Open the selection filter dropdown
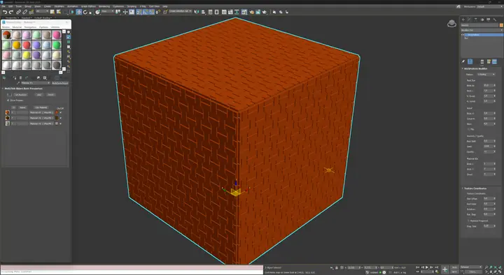504x275 pixels. coord(42,12)
